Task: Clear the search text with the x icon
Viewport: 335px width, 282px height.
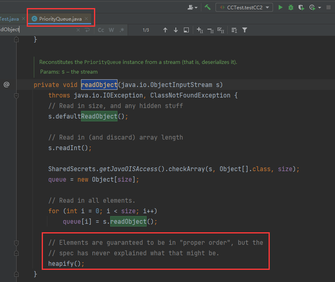Action: pyautogui.click(x=78, y=30)
